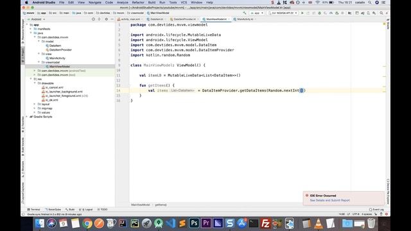The width and height of the screenshot is (411, 231).
Task: Click the red error indicator in status bar
Action: tap(387, 214)
